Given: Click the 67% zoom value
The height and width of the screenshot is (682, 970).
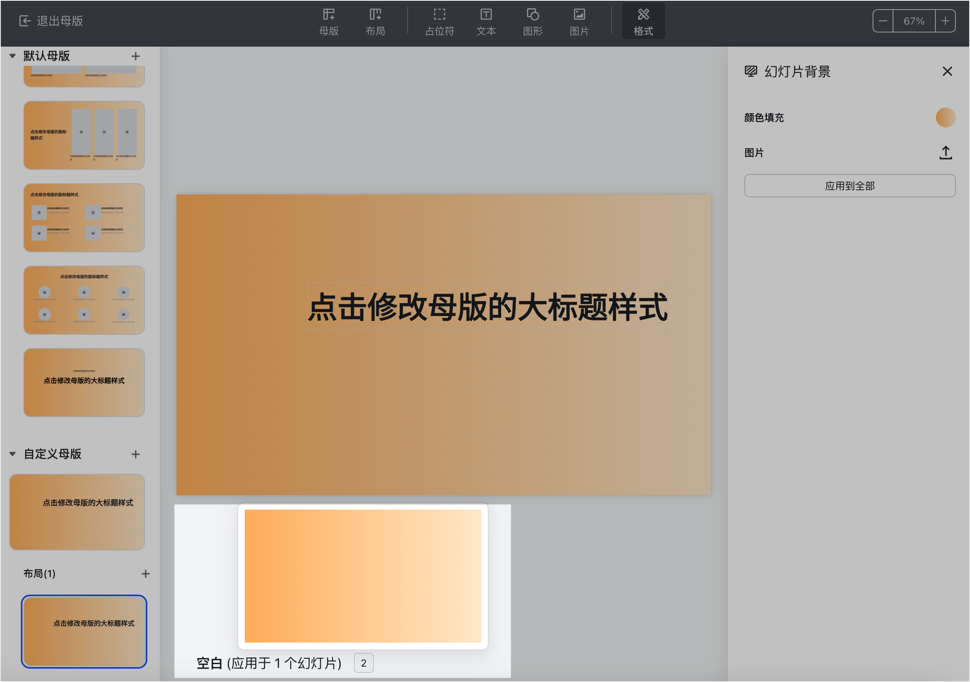Looking at the screenshot, I should pyautogui.click(x=914, y=21).
